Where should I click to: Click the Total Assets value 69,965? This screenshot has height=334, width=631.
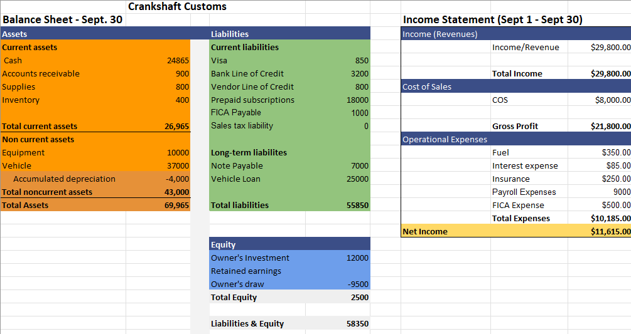(x=176, y=205)
